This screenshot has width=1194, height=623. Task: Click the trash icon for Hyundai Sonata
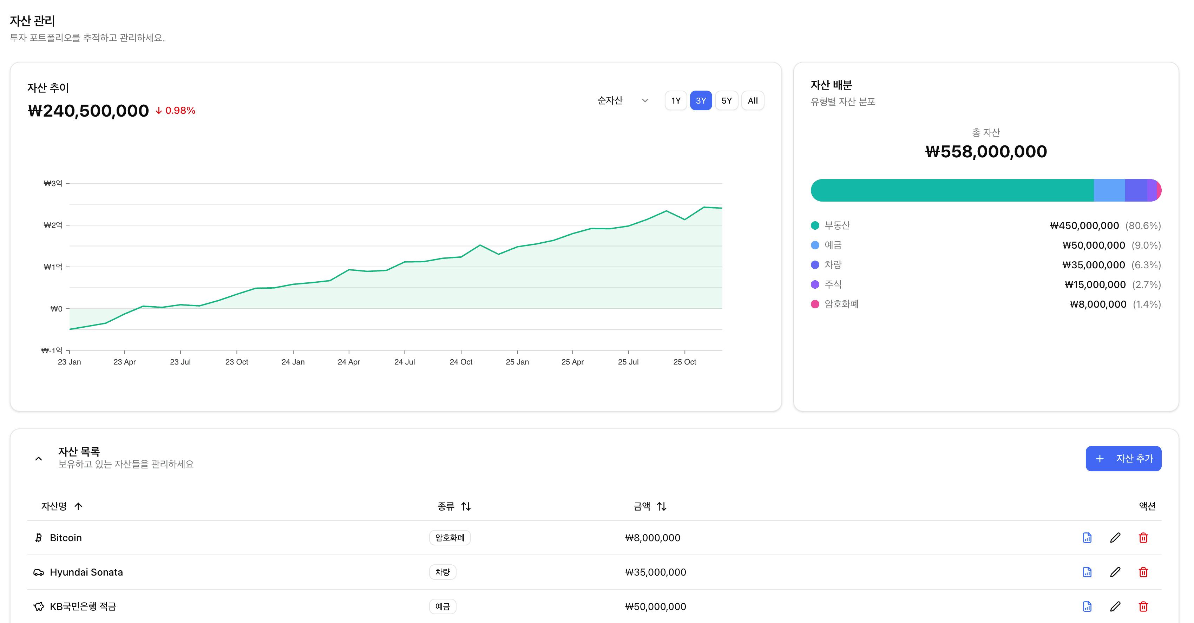click(x=1143, y=572)
